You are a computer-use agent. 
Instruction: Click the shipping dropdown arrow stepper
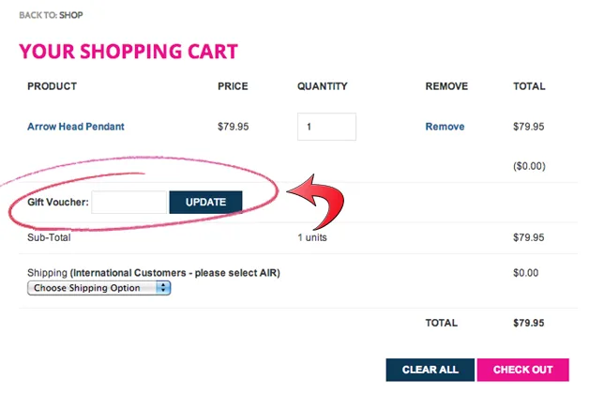165,288
